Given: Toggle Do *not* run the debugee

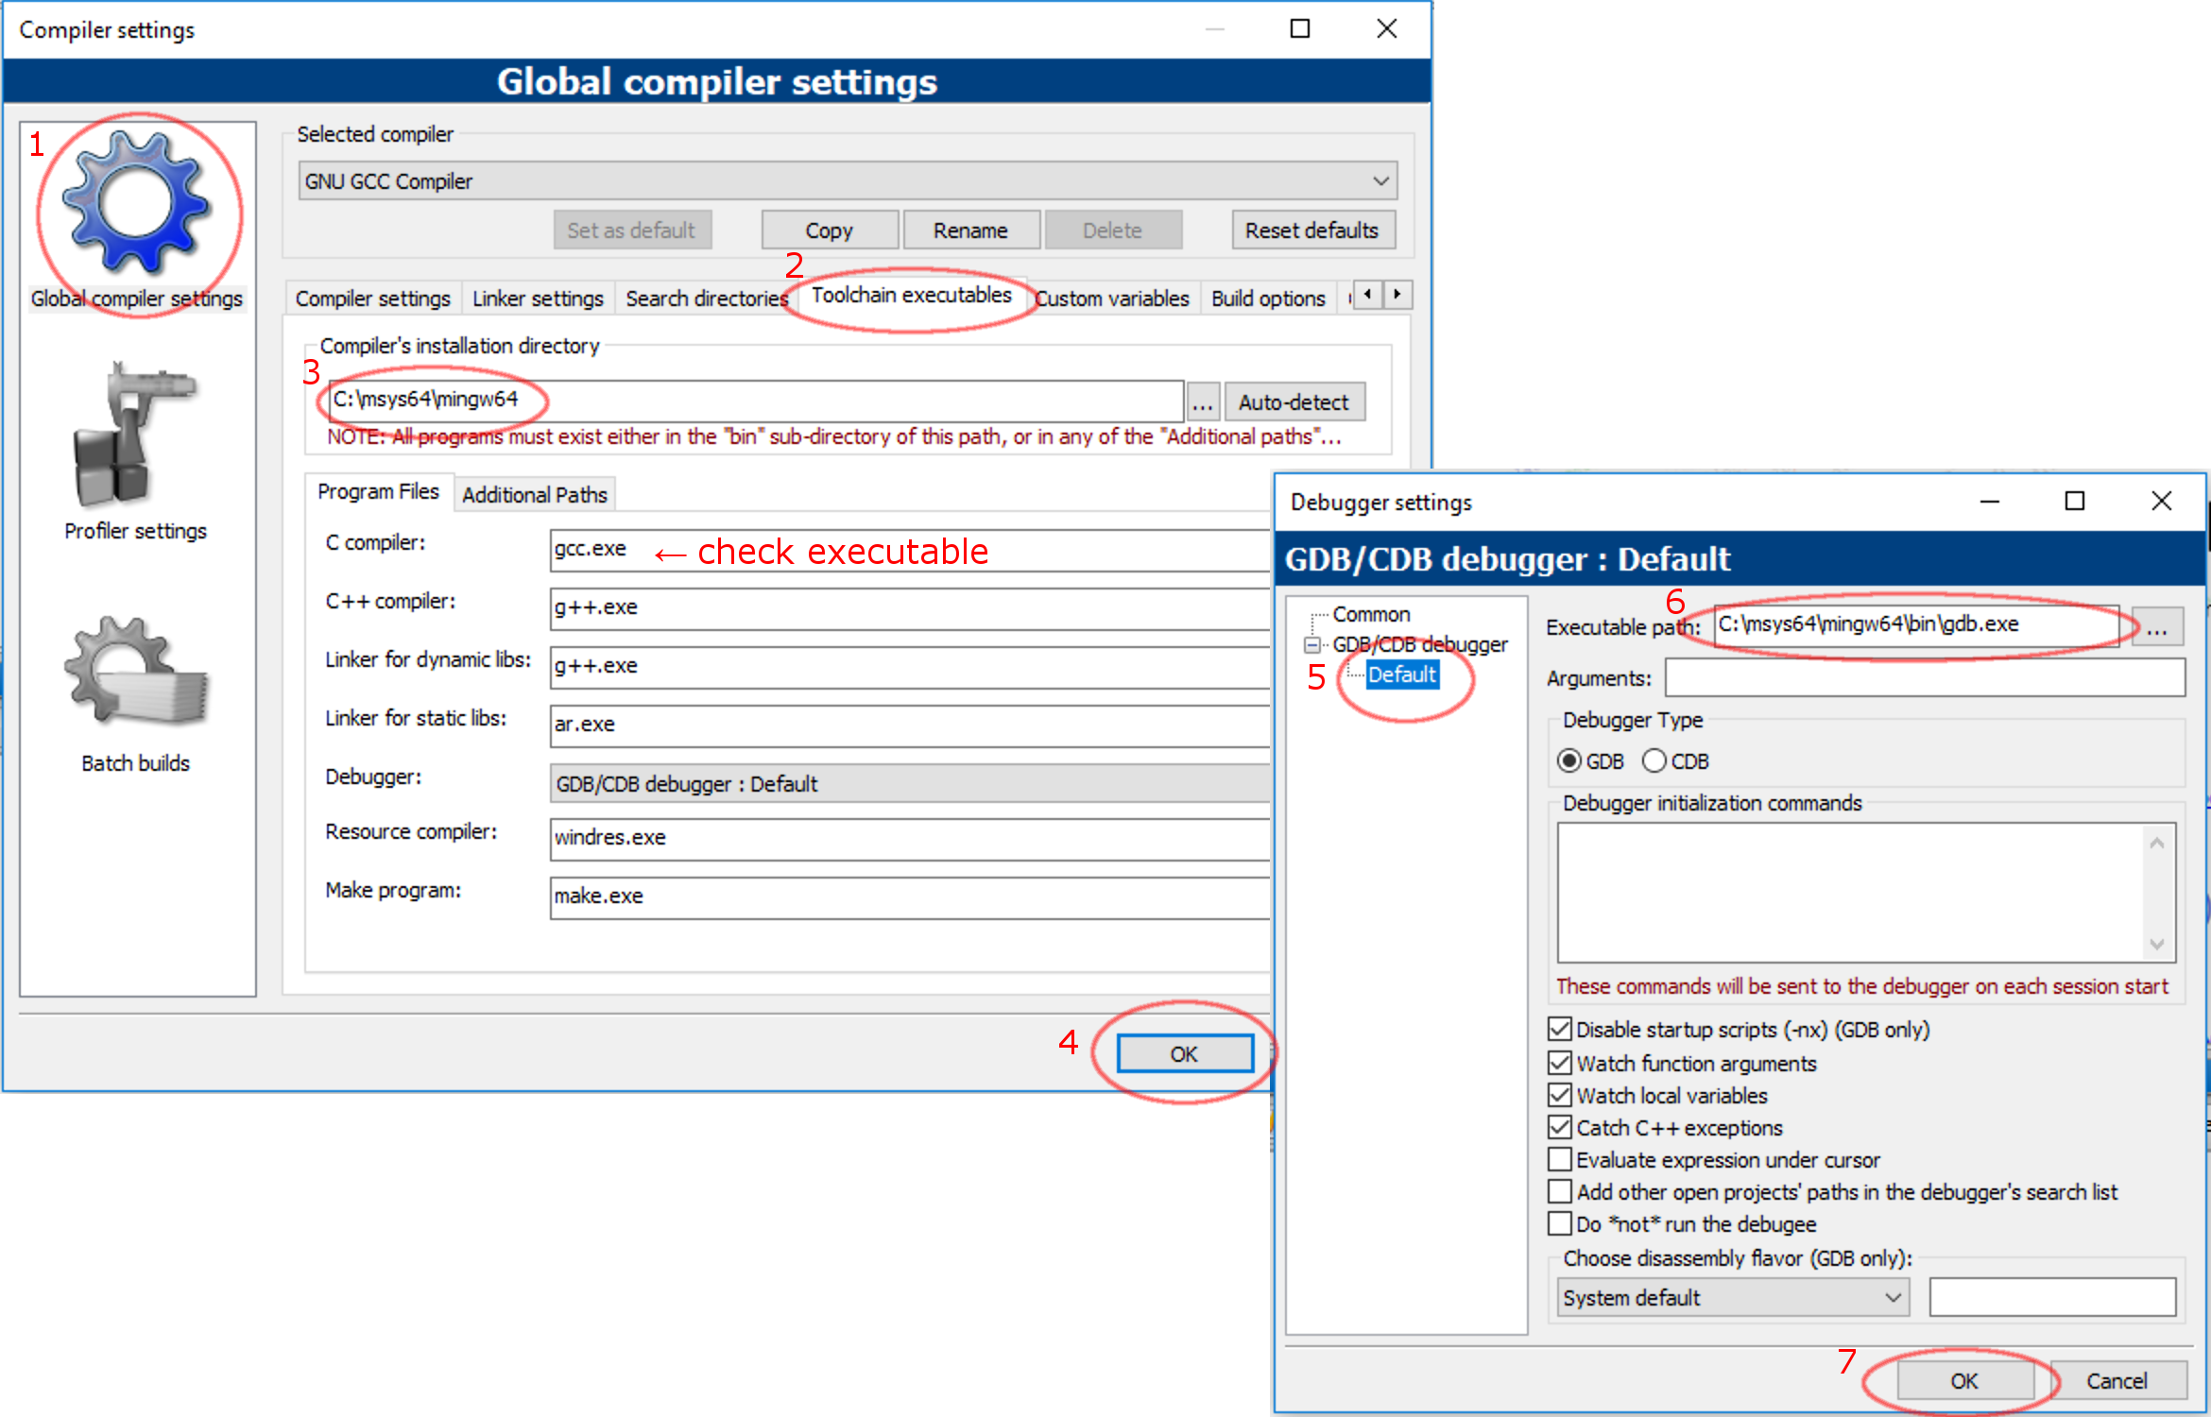Looking at the screenshot, I should (1560, 1223).
